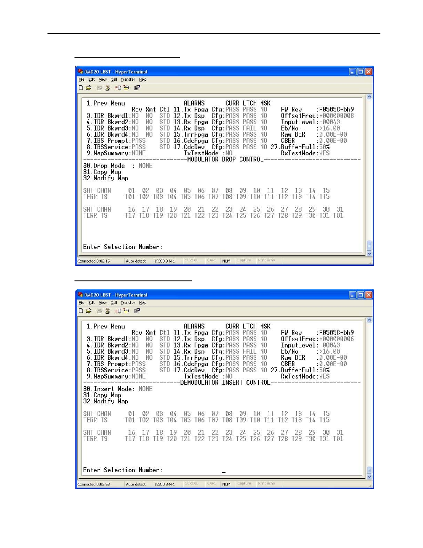Open Edit menu in Demodulator Insert window
Image resolution: width=423 pixels, height=548 pixels.
tap(91, 303)
